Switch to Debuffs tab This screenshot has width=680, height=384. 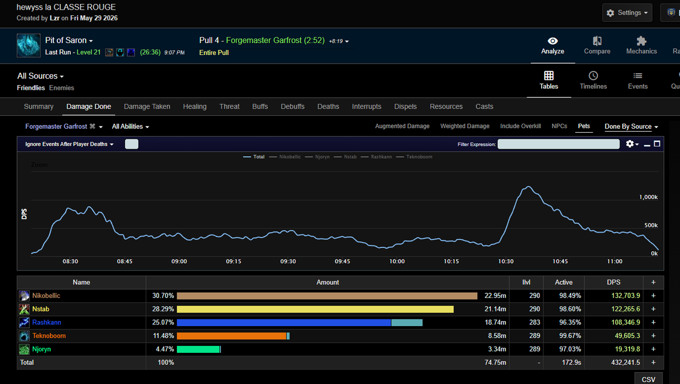click(292, 106)
